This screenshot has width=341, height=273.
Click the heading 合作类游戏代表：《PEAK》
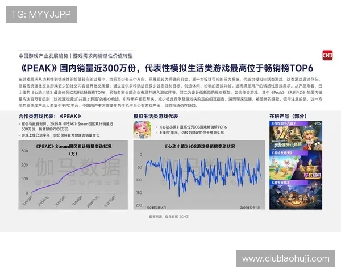[x=50, y=116]
